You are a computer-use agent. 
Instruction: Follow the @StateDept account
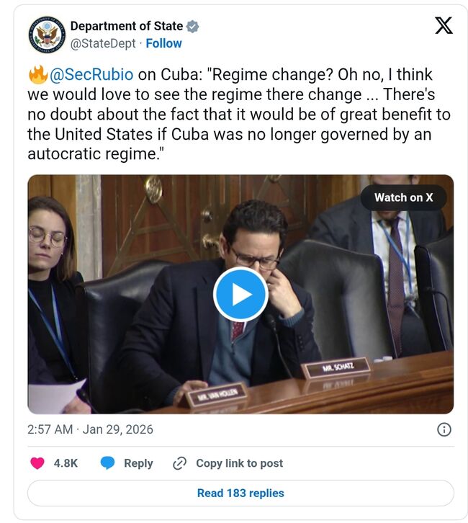164,43
